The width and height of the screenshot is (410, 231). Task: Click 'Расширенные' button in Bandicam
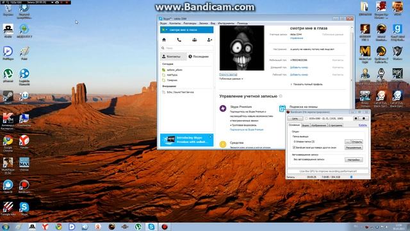coord(354,148)
